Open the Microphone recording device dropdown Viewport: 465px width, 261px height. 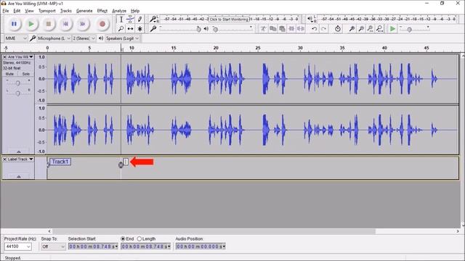[54, 38]
